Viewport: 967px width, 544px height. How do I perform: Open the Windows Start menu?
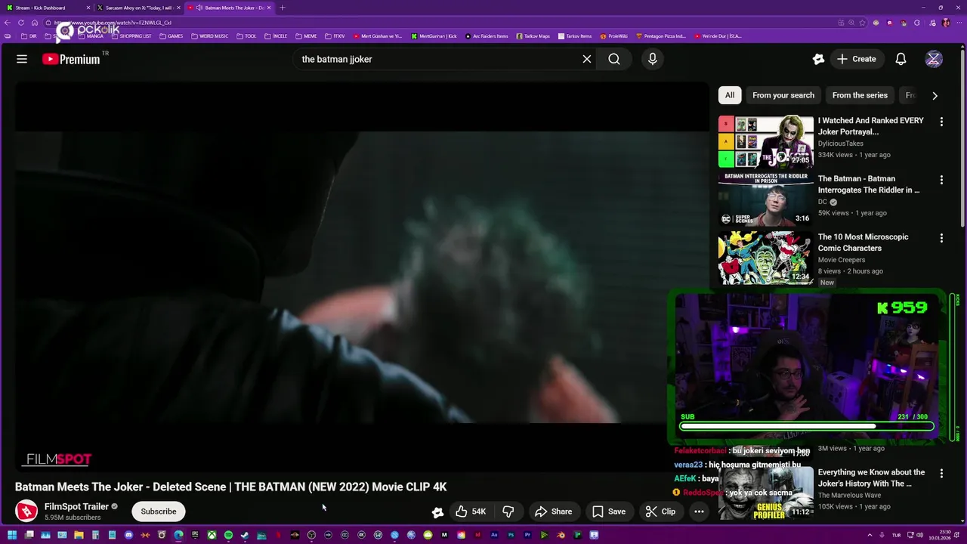click(x=12, y=535)
